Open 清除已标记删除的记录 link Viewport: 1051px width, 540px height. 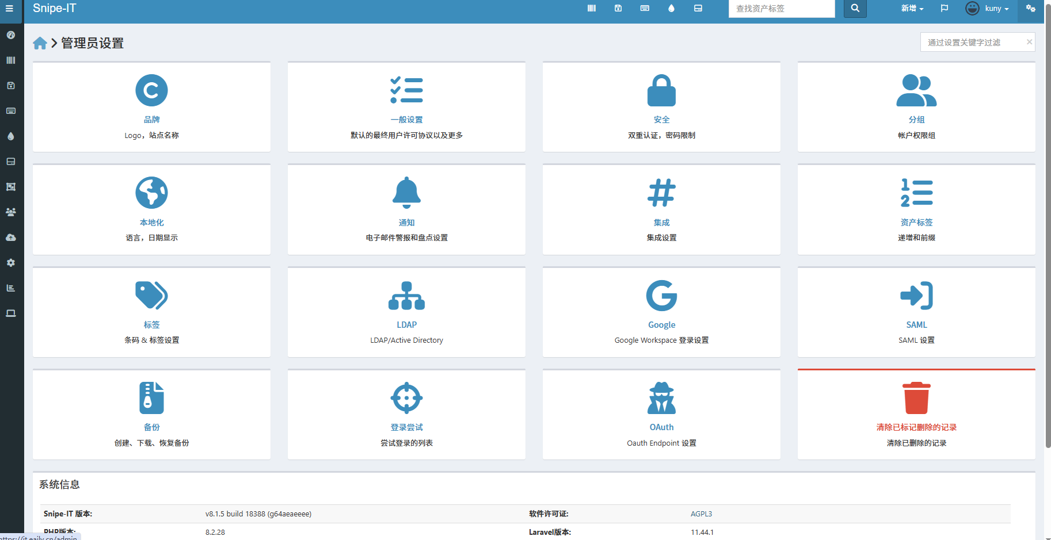pos(916,427)
